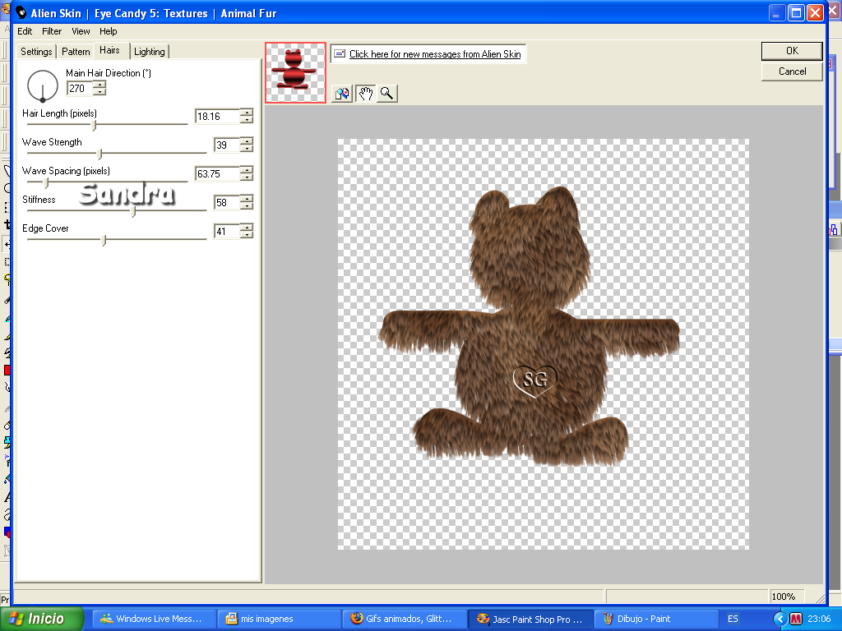Select the hand pan tool
The image size is (842, 631).
click(366, 94)
